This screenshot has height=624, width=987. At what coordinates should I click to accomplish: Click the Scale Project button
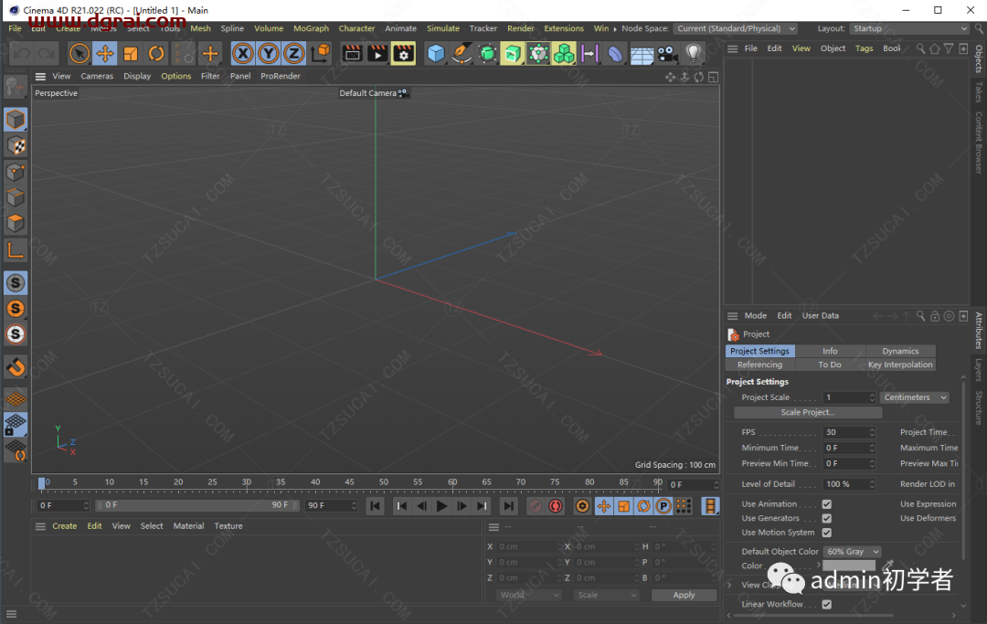coord(808,413)
